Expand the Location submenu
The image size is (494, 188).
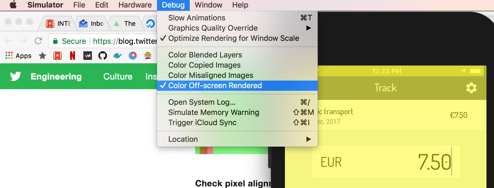pyautogui.click(x=183, y=139)
